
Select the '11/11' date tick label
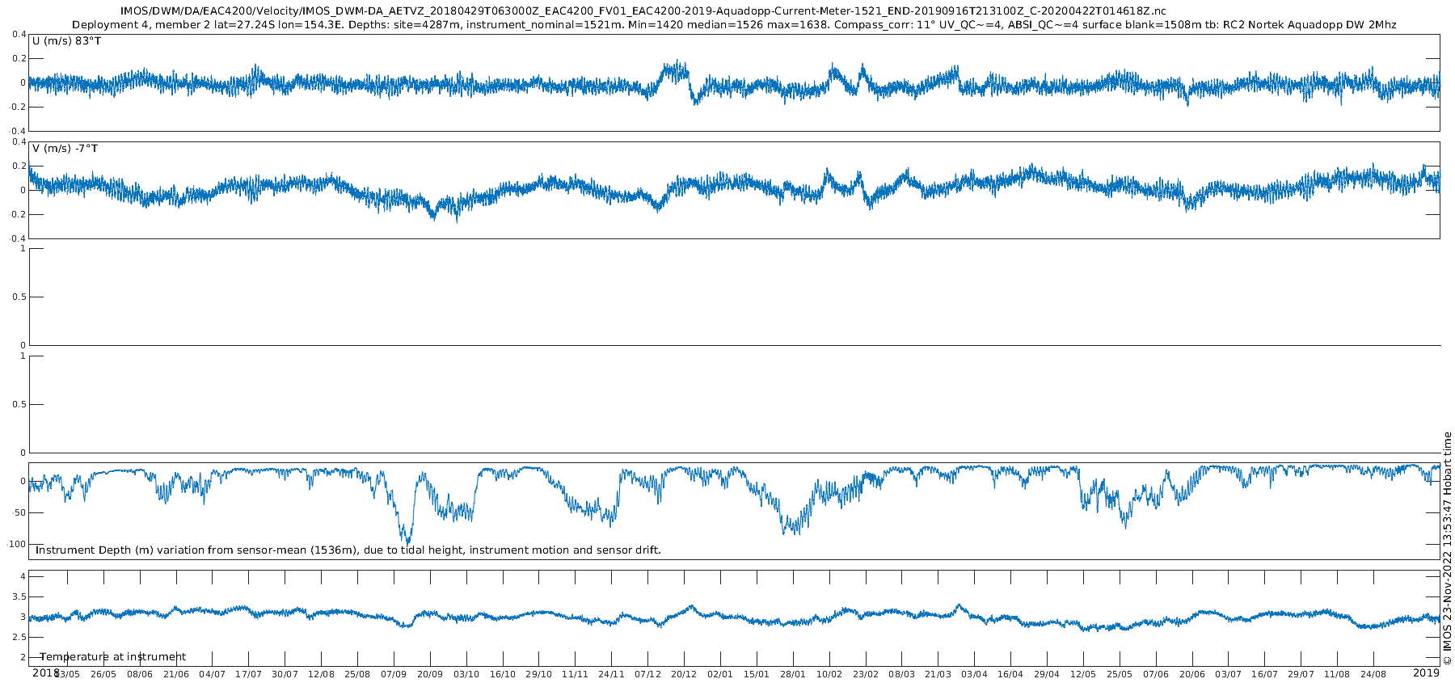pyautogui.click(x=575, y=674)
